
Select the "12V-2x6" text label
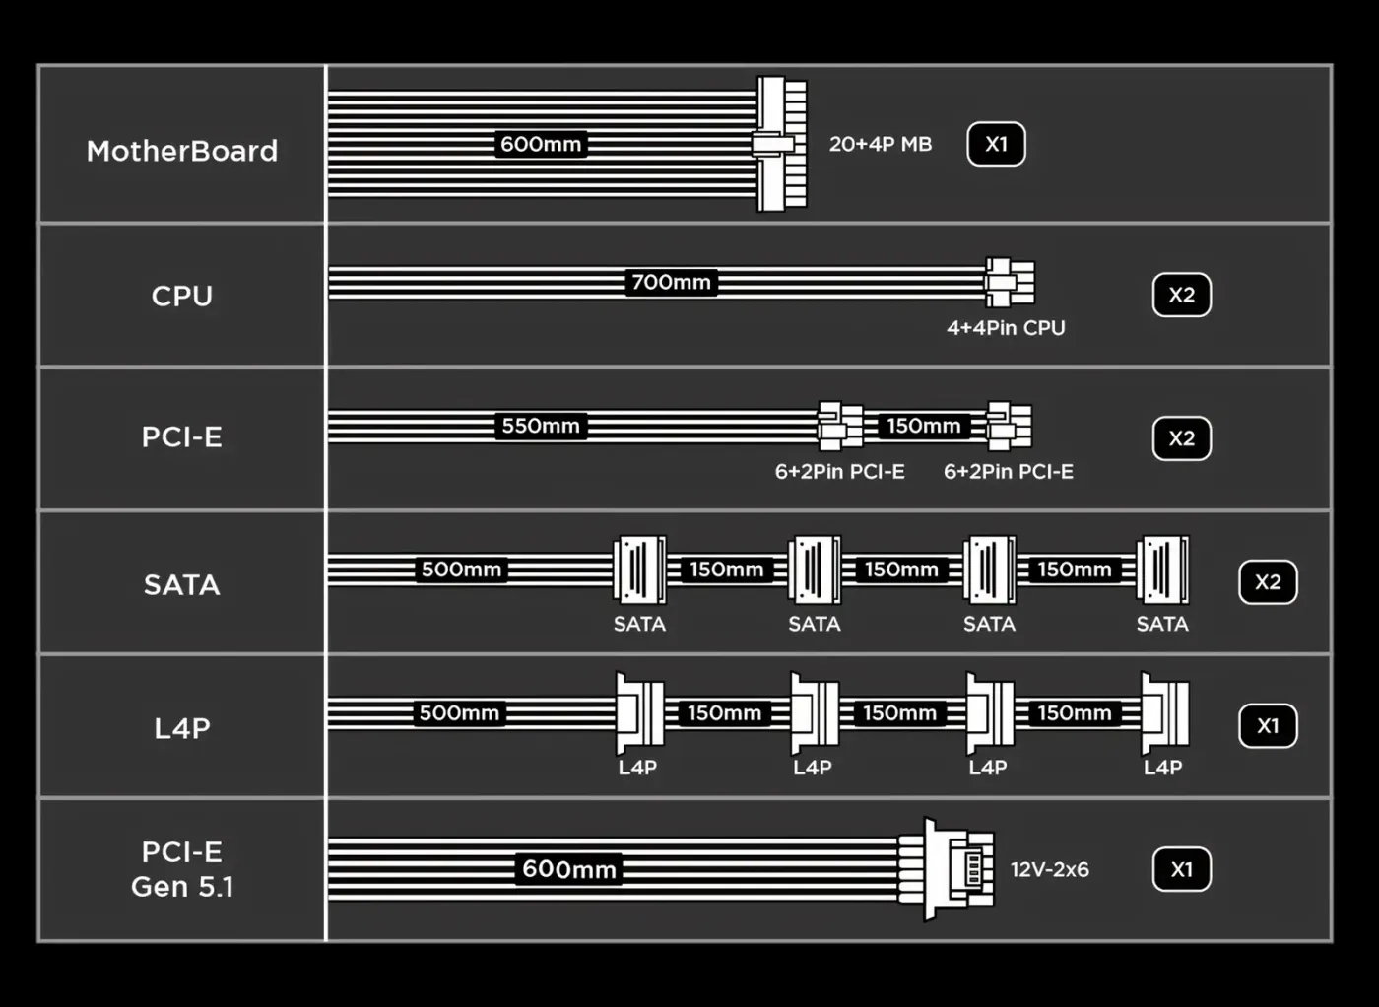(x=1050, y=869)
